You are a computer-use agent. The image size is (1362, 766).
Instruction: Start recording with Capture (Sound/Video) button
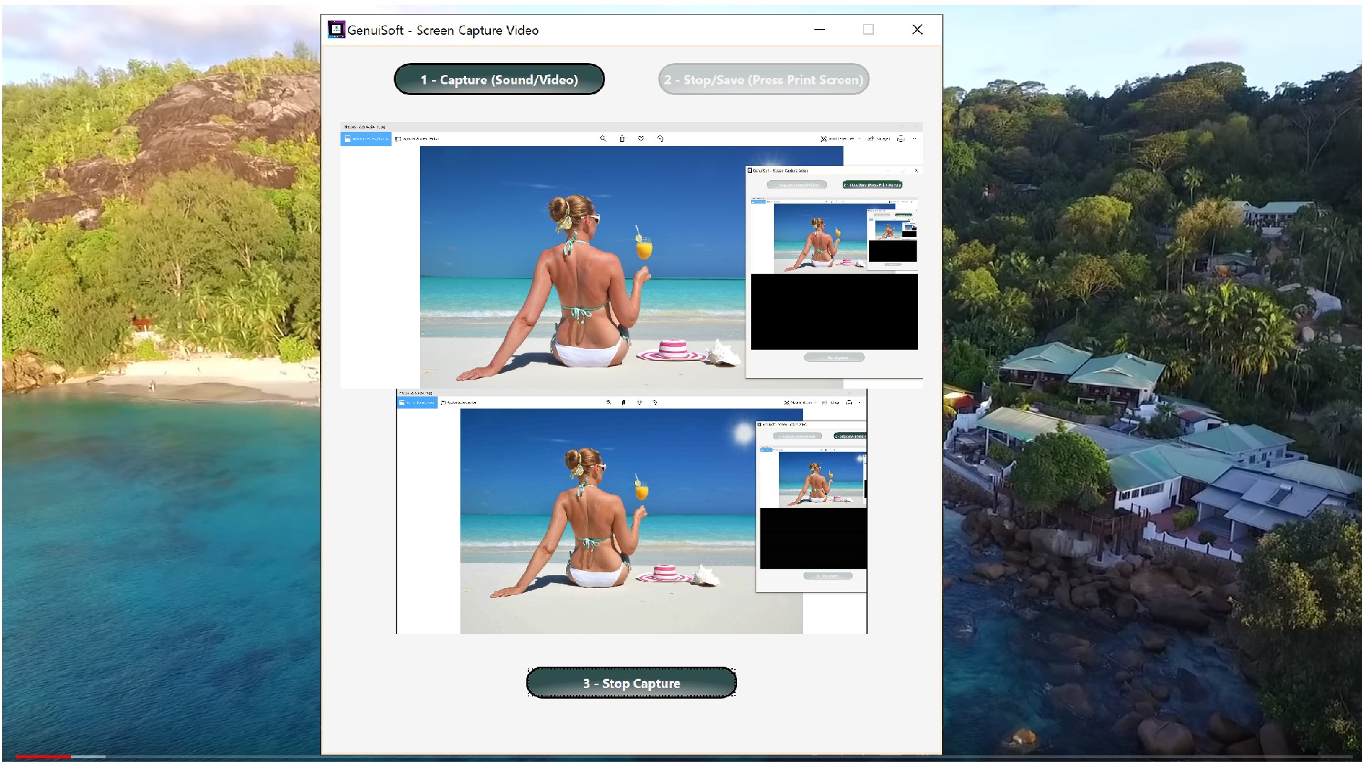(x=499, y=79)
